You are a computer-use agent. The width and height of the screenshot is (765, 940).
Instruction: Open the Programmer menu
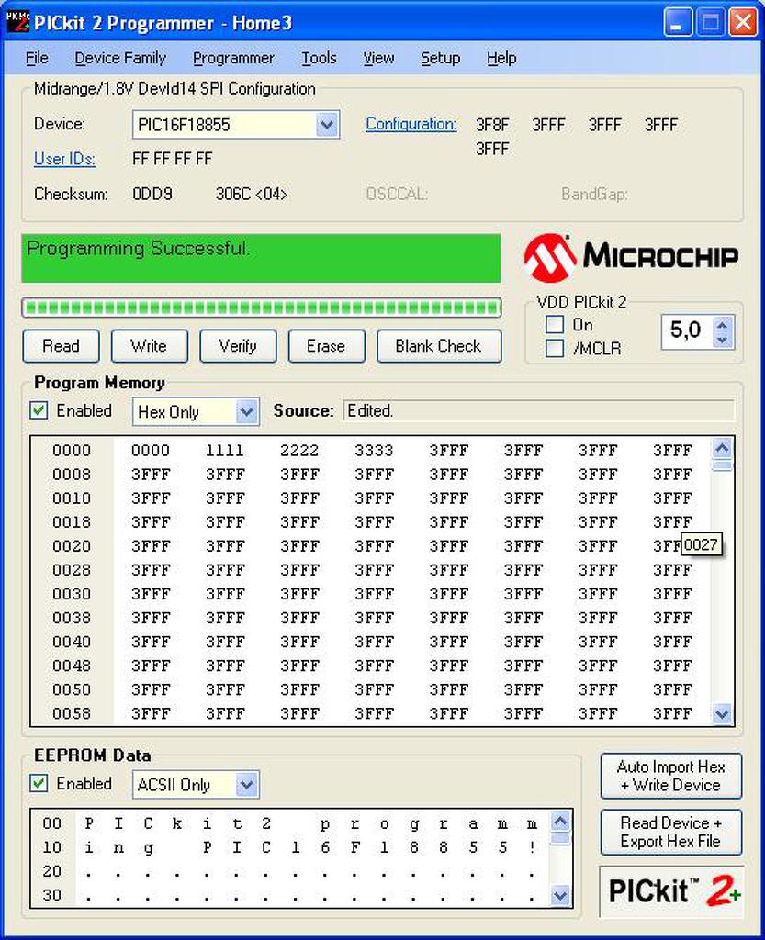[x=233, y=58]
